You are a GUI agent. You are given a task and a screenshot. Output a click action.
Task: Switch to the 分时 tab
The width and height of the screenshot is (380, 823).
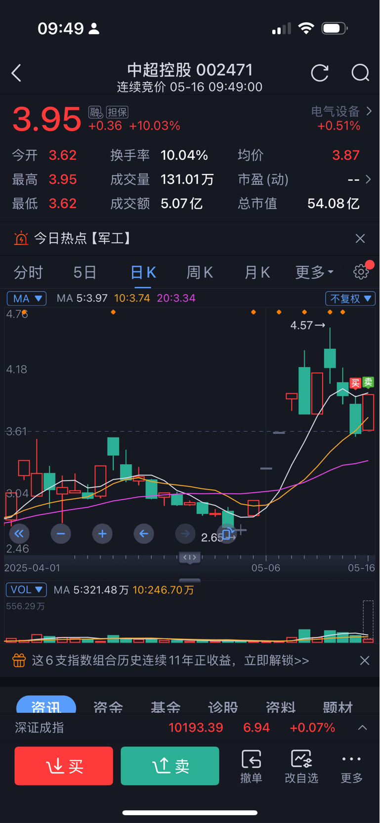(x=28, y=272)
